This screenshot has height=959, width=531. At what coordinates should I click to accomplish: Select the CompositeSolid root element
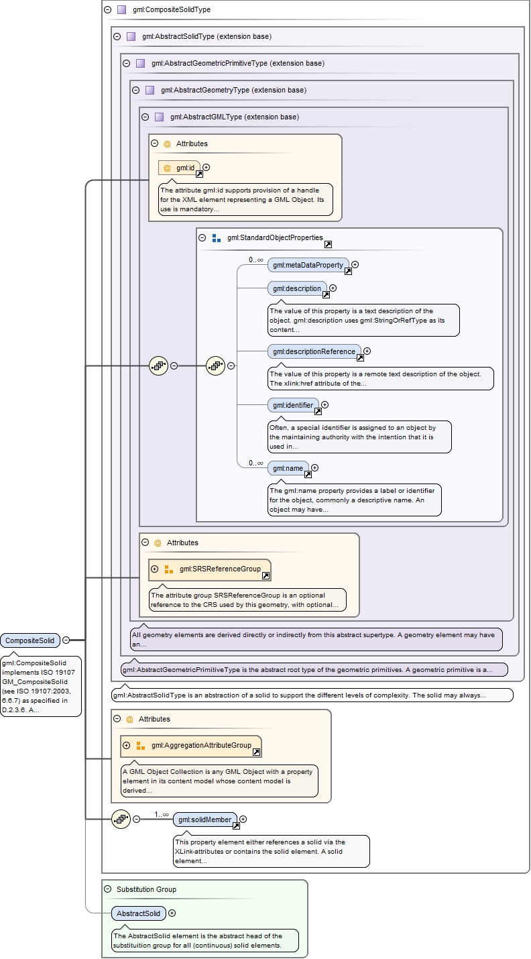click(30, 640)
